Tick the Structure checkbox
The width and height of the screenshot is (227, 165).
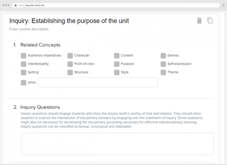point(70,72)
